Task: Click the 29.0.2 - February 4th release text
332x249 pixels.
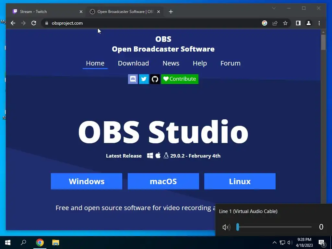Action: coord(195,156)
